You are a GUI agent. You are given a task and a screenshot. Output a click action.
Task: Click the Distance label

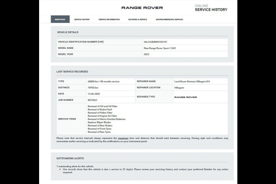click(x=64, y=87)
